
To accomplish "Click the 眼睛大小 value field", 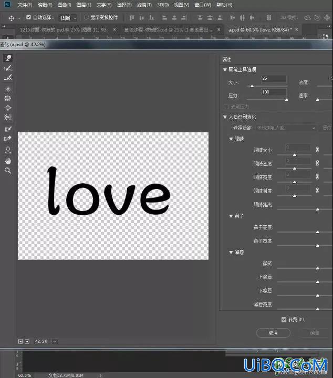I will pos(298,148).
